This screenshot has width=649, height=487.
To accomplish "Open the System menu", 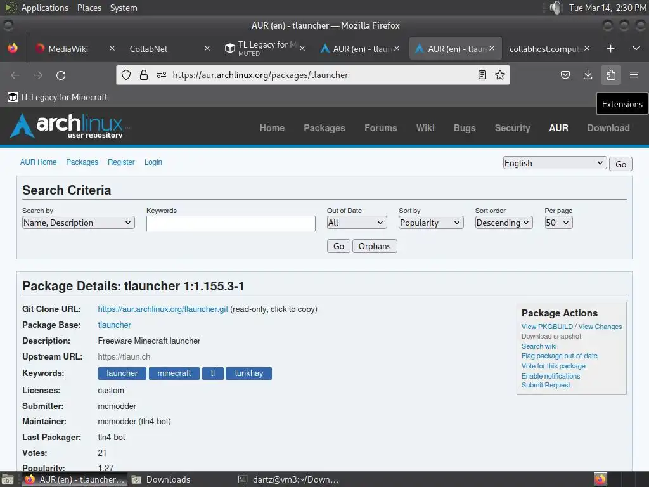I will tap(124, 8).
